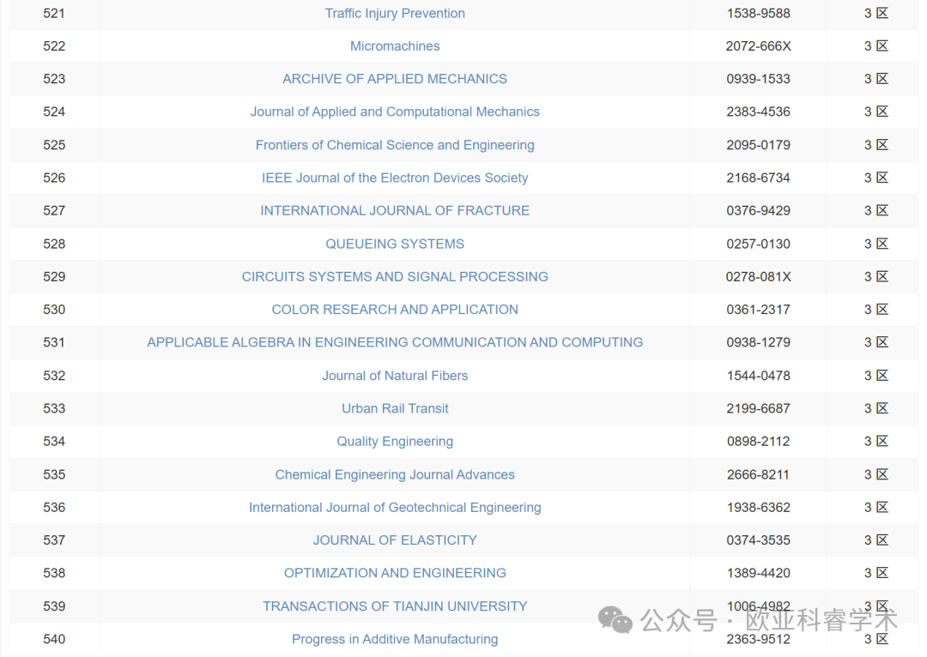Click row number 540

tap(54, 639)
